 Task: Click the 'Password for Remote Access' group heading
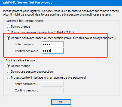click(x=25, y=21)
